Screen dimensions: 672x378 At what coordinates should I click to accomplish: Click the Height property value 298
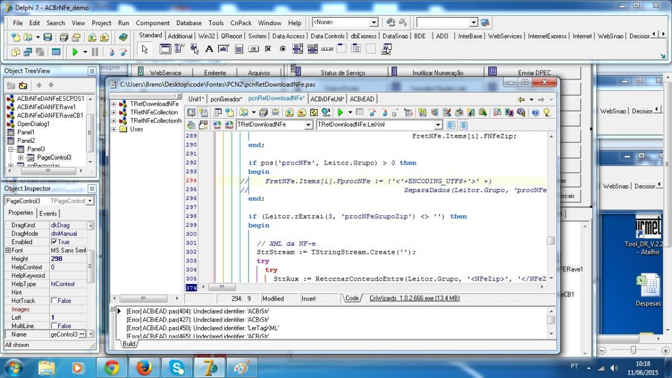coord(57,259)
